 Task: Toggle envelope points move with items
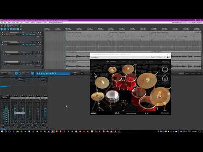(11, 29)
